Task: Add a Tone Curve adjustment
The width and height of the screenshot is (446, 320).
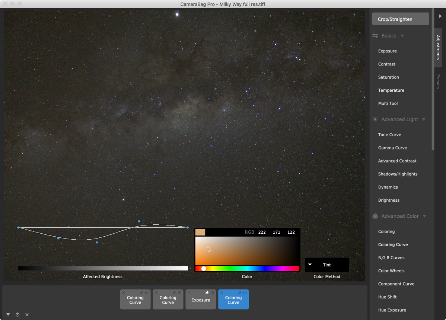Action: coord(389,135)
